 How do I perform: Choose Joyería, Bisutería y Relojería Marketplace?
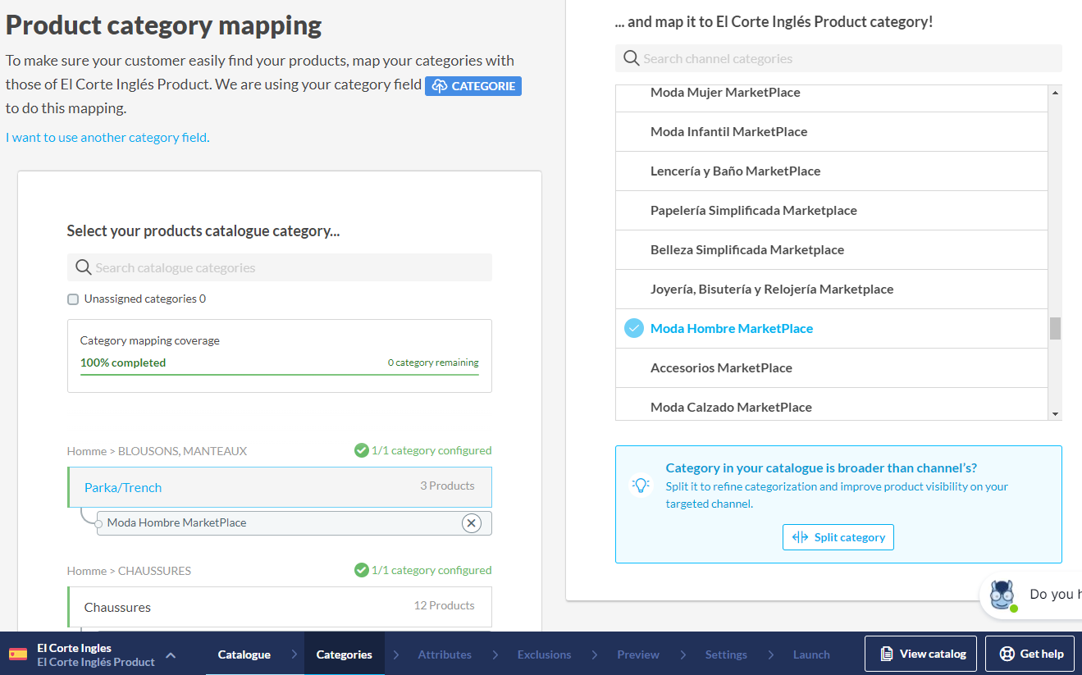tap(832, 290)
